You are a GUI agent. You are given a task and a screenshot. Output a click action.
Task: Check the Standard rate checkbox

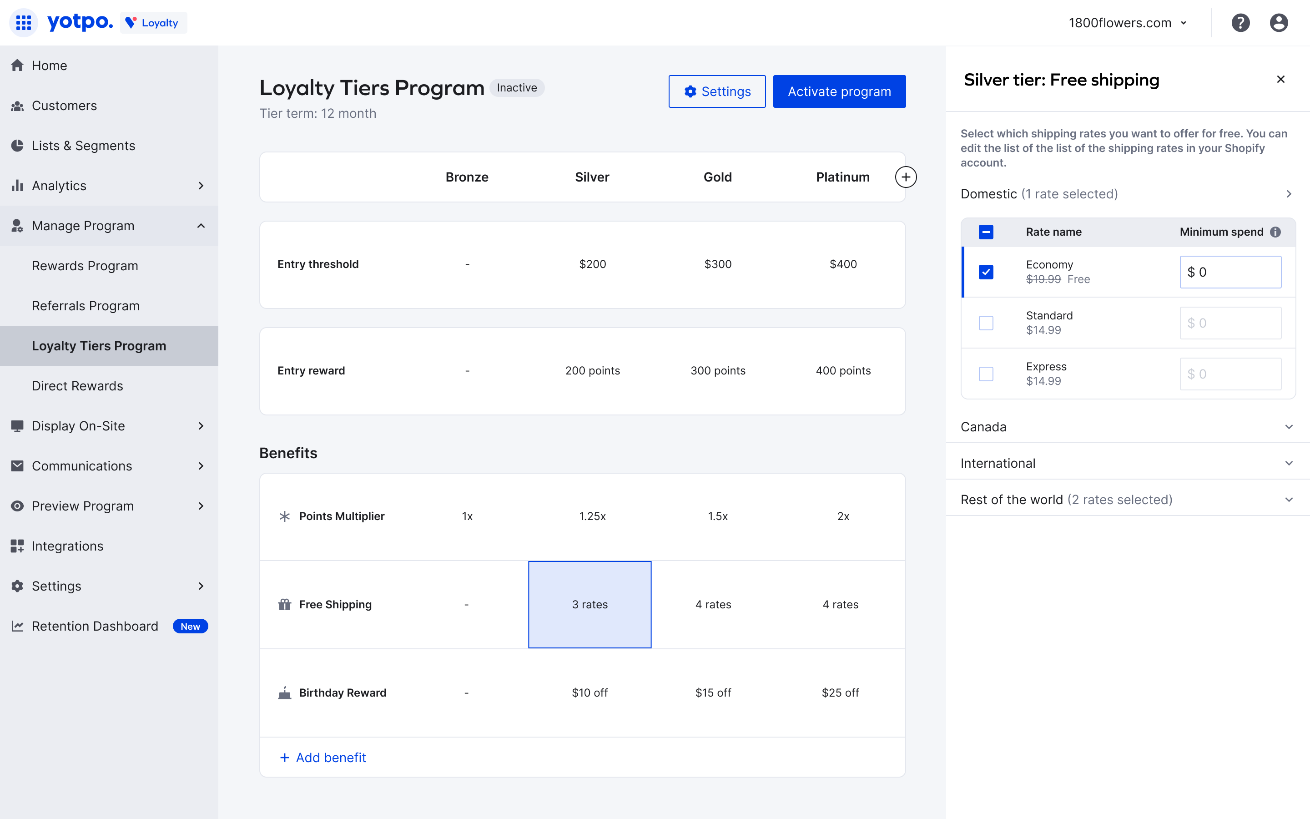point(986,323)
